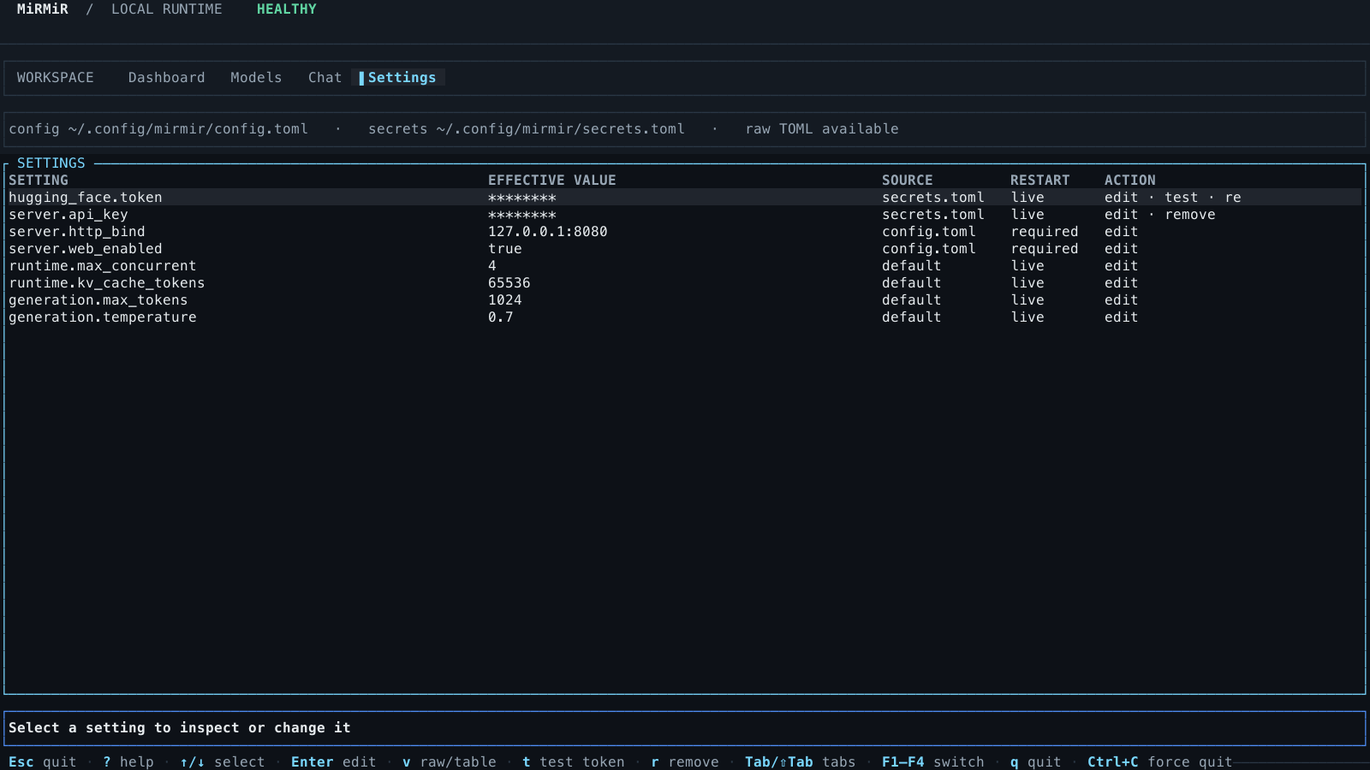
Task: Click the Ctrl+C force quit hint
Action: pyautogui.click(x=1160, y=762)
